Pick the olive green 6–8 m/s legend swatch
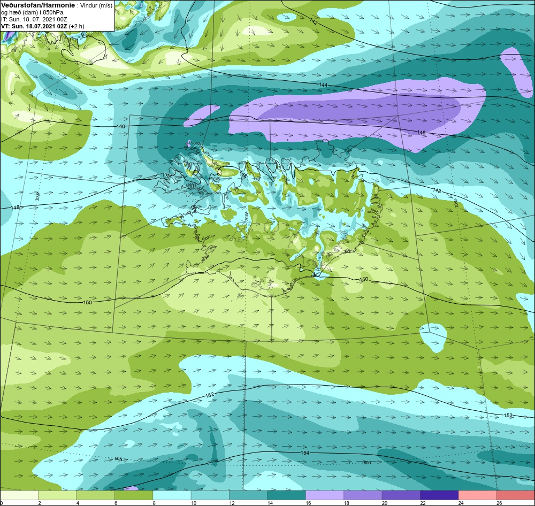535x506 pixels. tap(134, 495)
